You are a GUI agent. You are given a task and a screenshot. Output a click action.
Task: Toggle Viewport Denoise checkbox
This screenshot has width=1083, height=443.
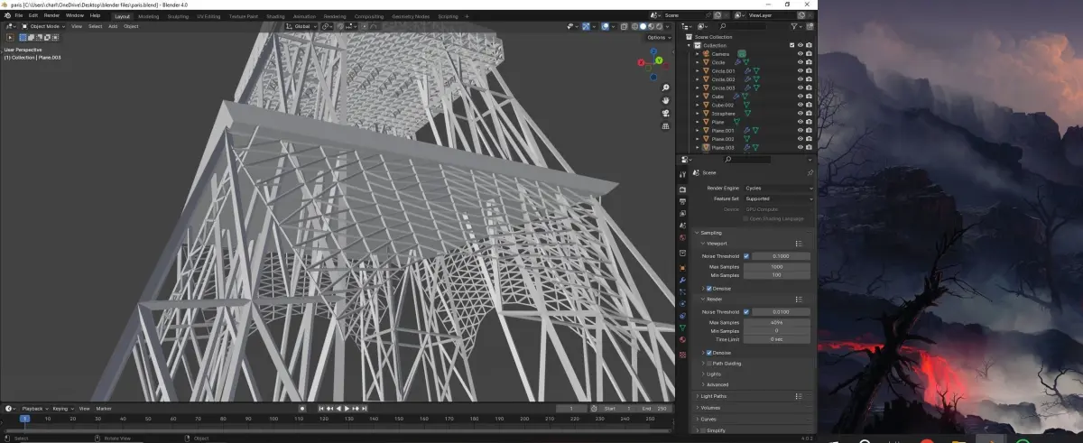point(709,288)
